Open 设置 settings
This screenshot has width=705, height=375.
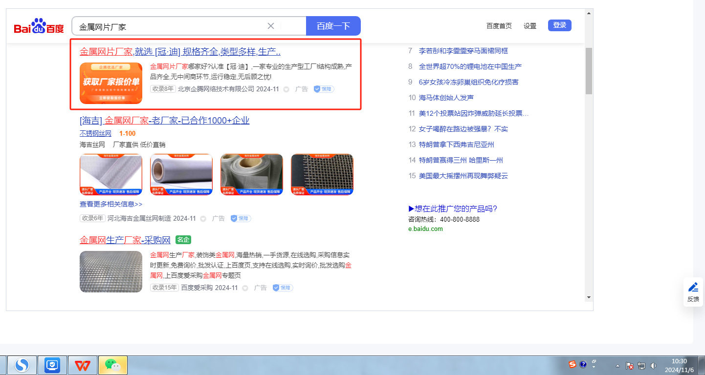(530, 26)
